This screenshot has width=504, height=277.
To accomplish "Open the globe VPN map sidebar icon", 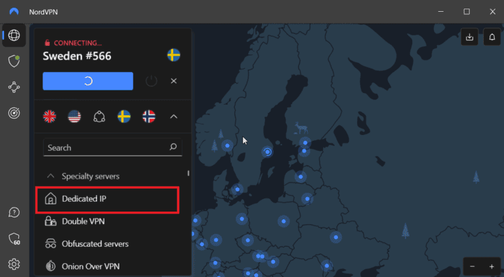I will tap(14, 35).
